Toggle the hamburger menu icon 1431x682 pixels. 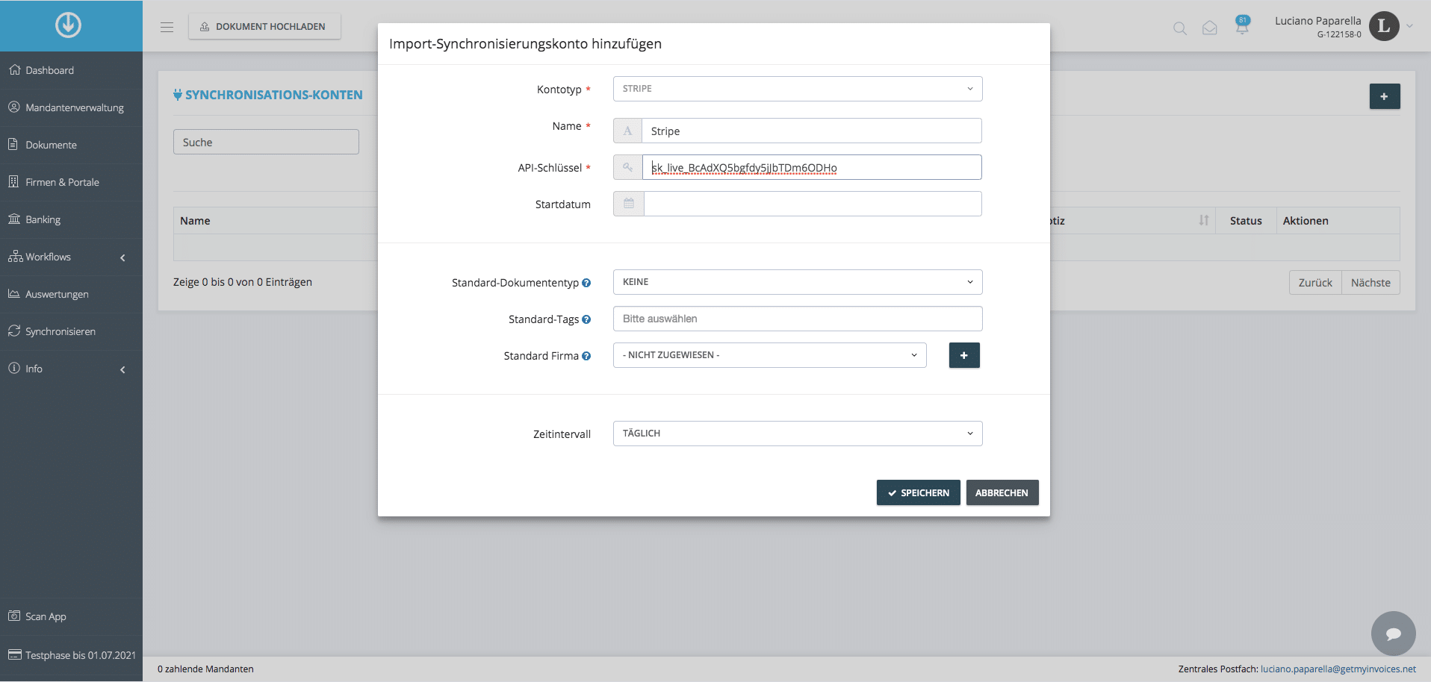(167, 27)
